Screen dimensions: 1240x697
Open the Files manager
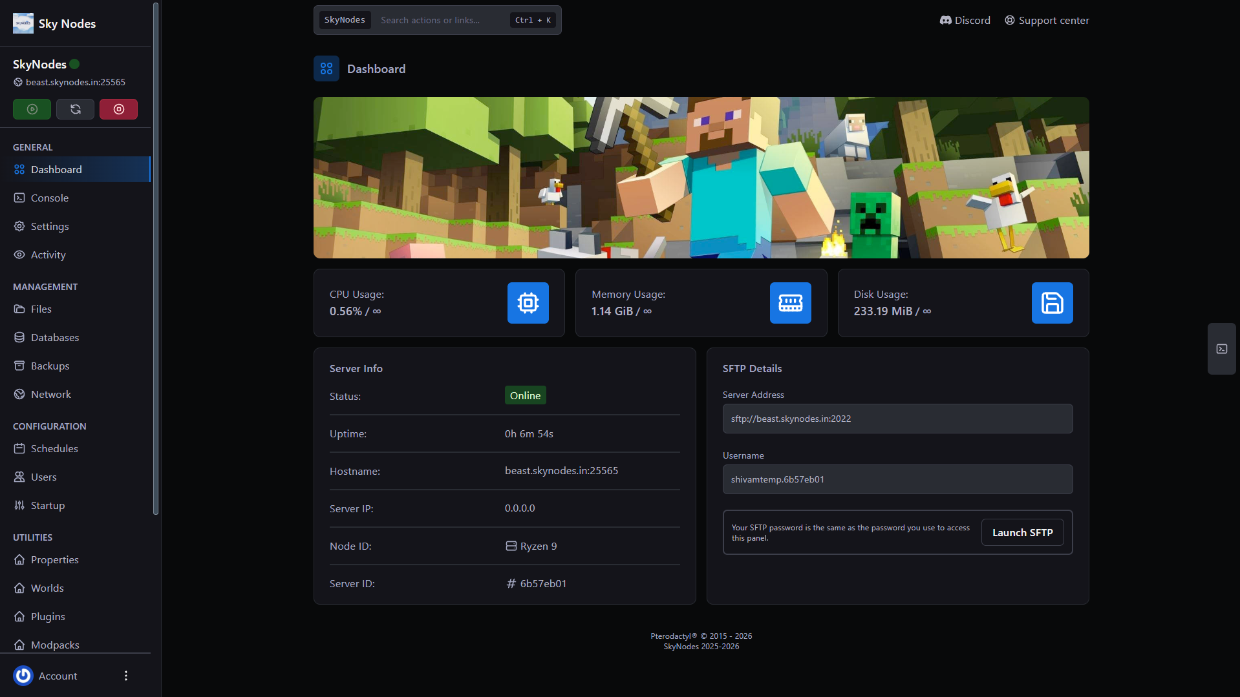pyautogui.click(x=75, y=309)
